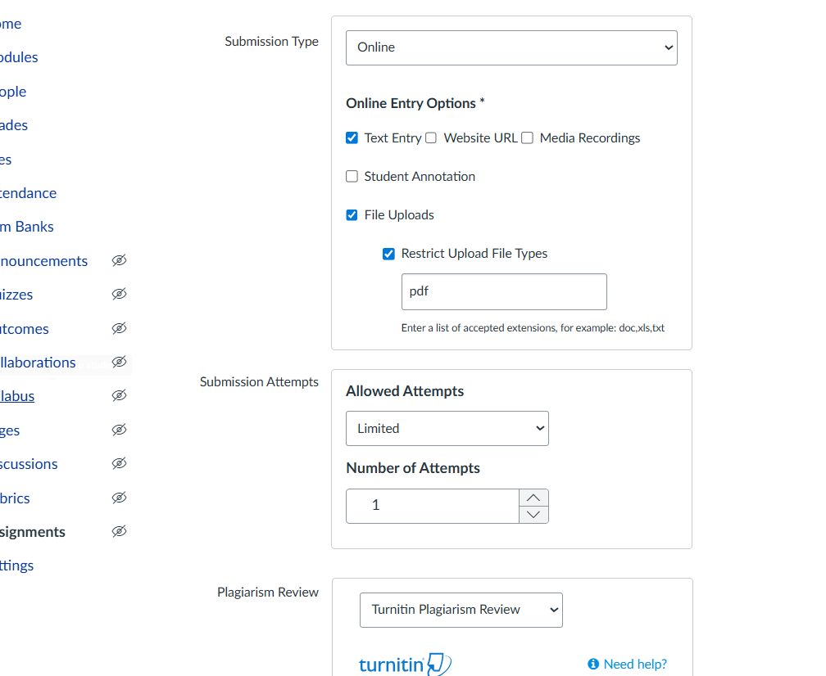Click the accepted file extensions field containing pdf
Image resolution: width=826 pixels, height=676 pixels.
pos(504,291)
